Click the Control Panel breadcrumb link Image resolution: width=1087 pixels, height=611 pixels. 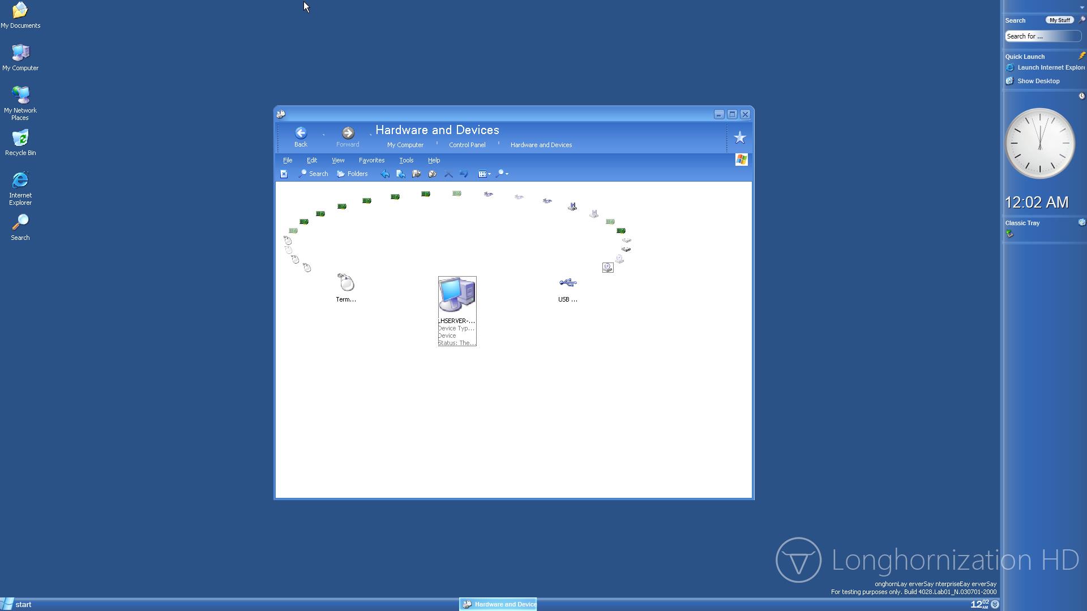click(x=467, y=145)
